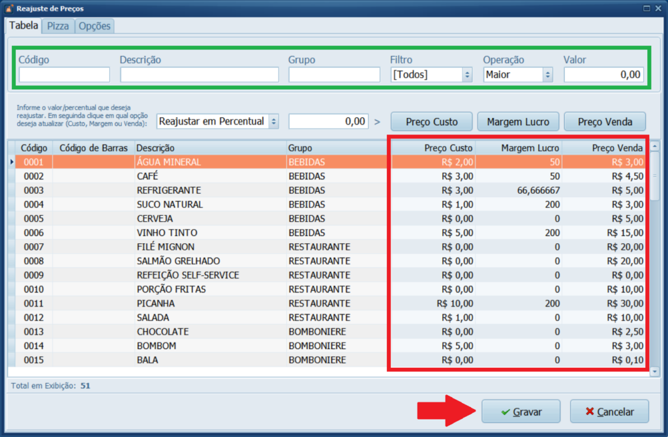Click the Valor filter input field
668x437 pixels.
[604, 75]
